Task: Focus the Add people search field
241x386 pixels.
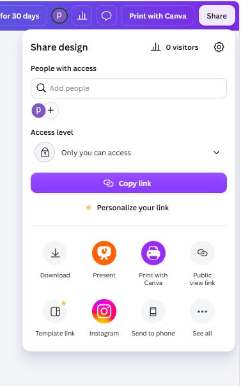Action: pyautogui.click(x=128, y=88)
